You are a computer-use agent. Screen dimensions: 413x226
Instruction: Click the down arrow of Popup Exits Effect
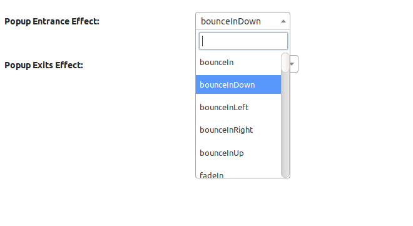292,64
